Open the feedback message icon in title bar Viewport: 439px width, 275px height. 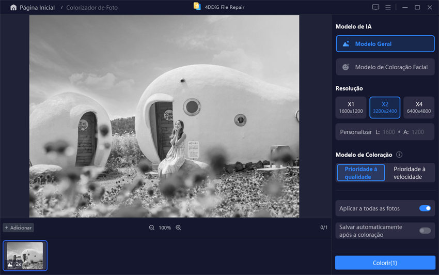click(375, 7)
